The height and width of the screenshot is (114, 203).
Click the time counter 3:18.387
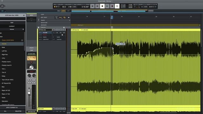click(85, 7)
